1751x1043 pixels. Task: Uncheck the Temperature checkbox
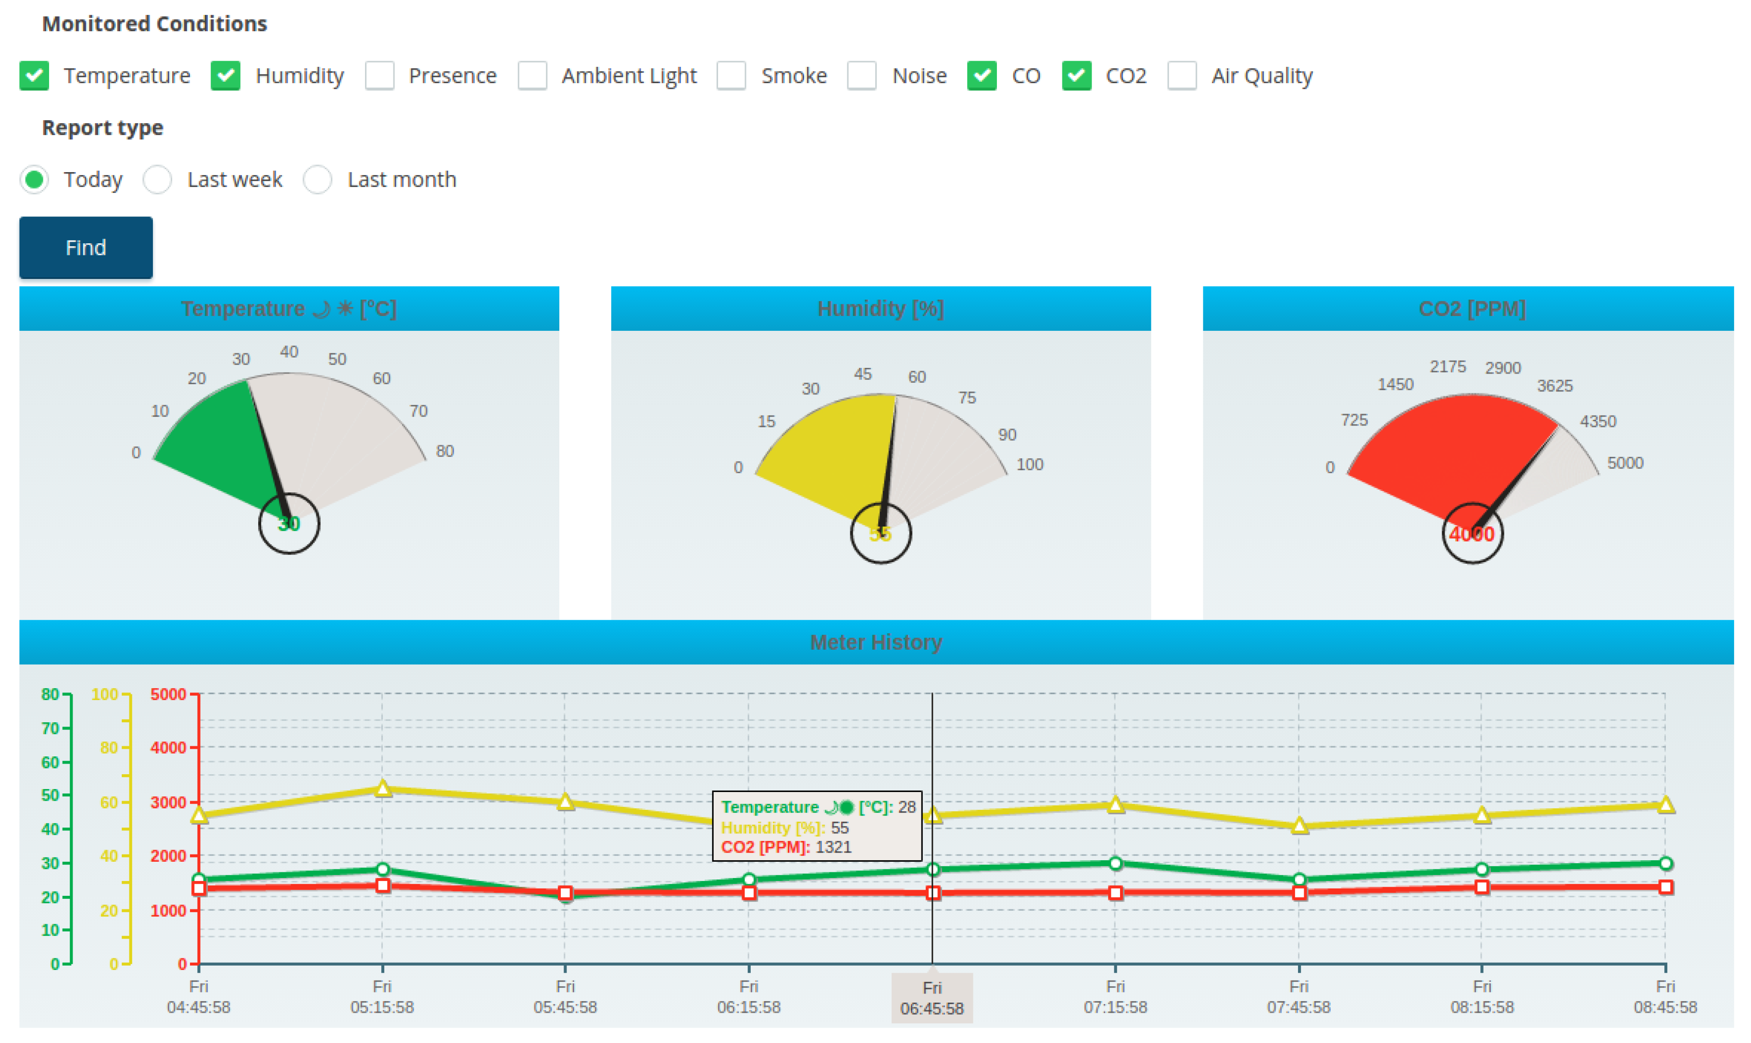[x=34, y=75]
